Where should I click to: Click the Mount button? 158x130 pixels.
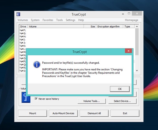(33, 113)
